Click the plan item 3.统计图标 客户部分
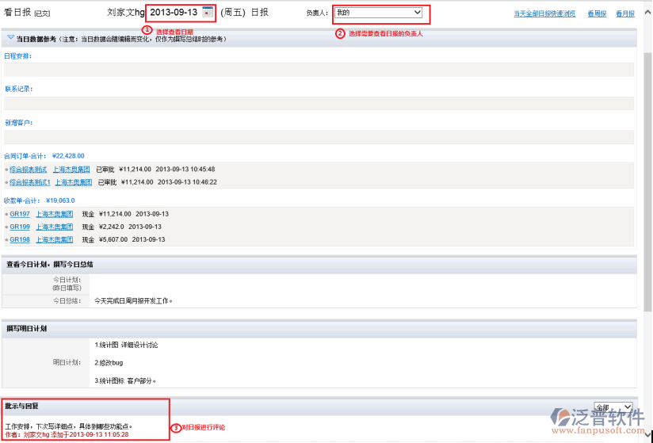This screenshot has height=443, width=653. [x=125, y=380]
